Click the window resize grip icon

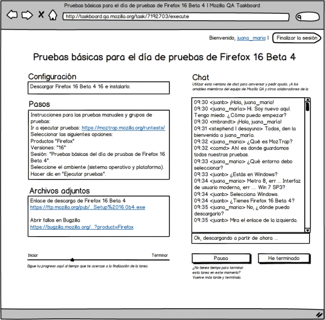[320, 315]
